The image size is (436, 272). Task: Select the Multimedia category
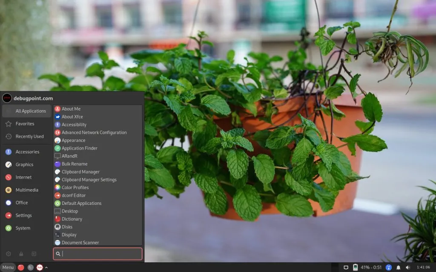pyautogui.click(x=27, y=190)
